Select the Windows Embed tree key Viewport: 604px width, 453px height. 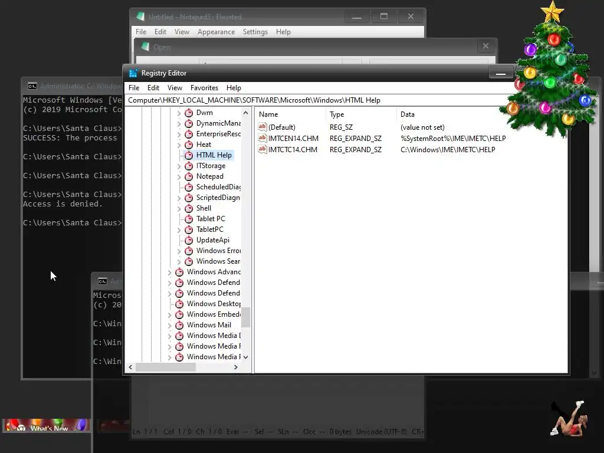coord(214,314)
